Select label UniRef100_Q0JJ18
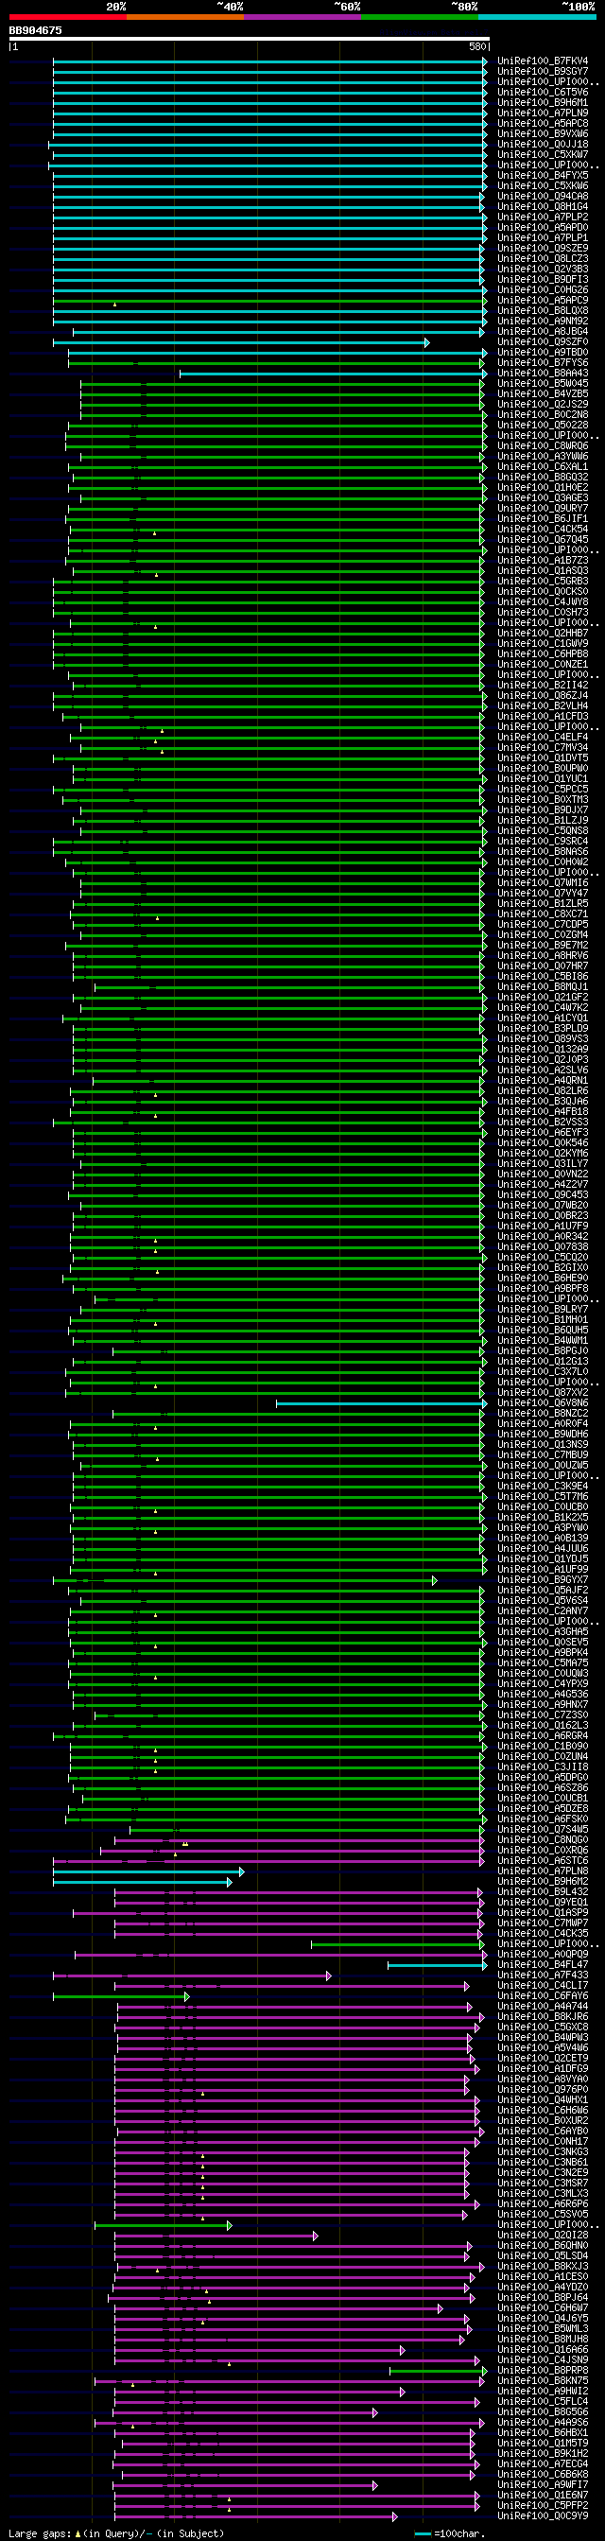The image size is (605, 2541). 542,144
